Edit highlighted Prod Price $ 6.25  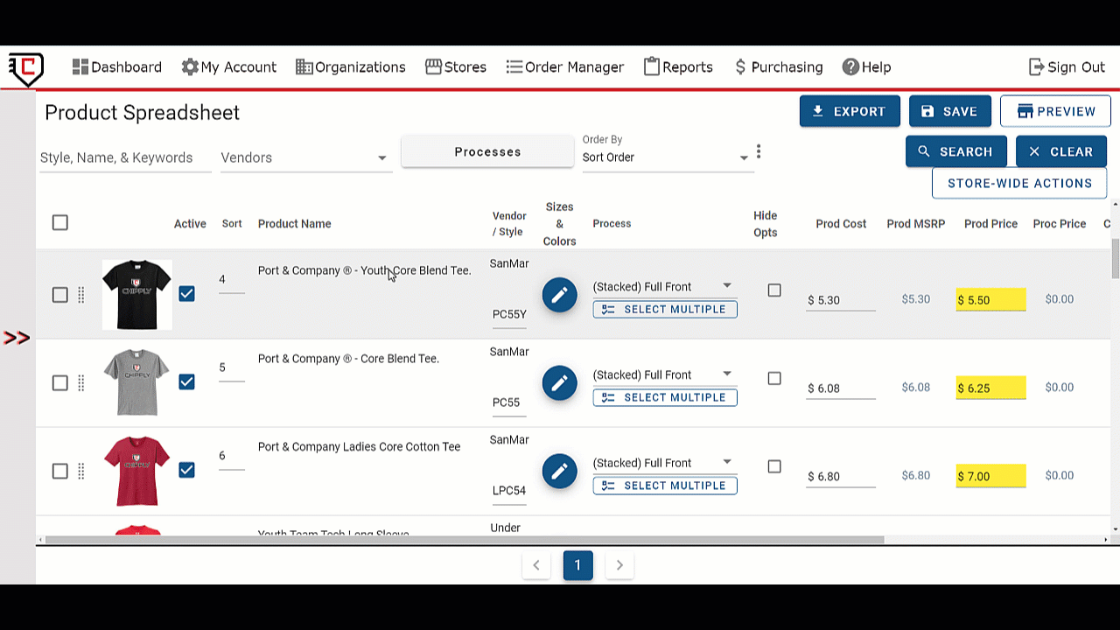coord(990,388)
